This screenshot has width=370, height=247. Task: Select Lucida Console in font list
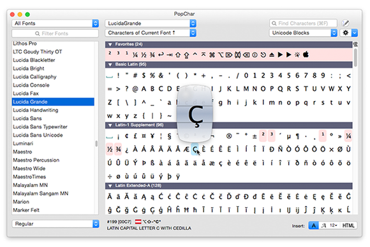point(53,85)
